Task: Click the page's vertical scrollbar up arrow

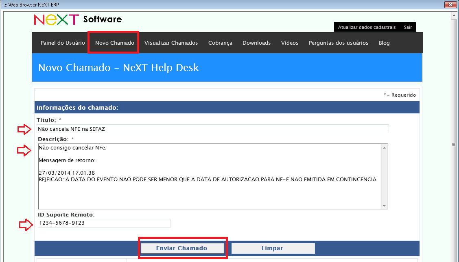Action: tap(453, 15)
